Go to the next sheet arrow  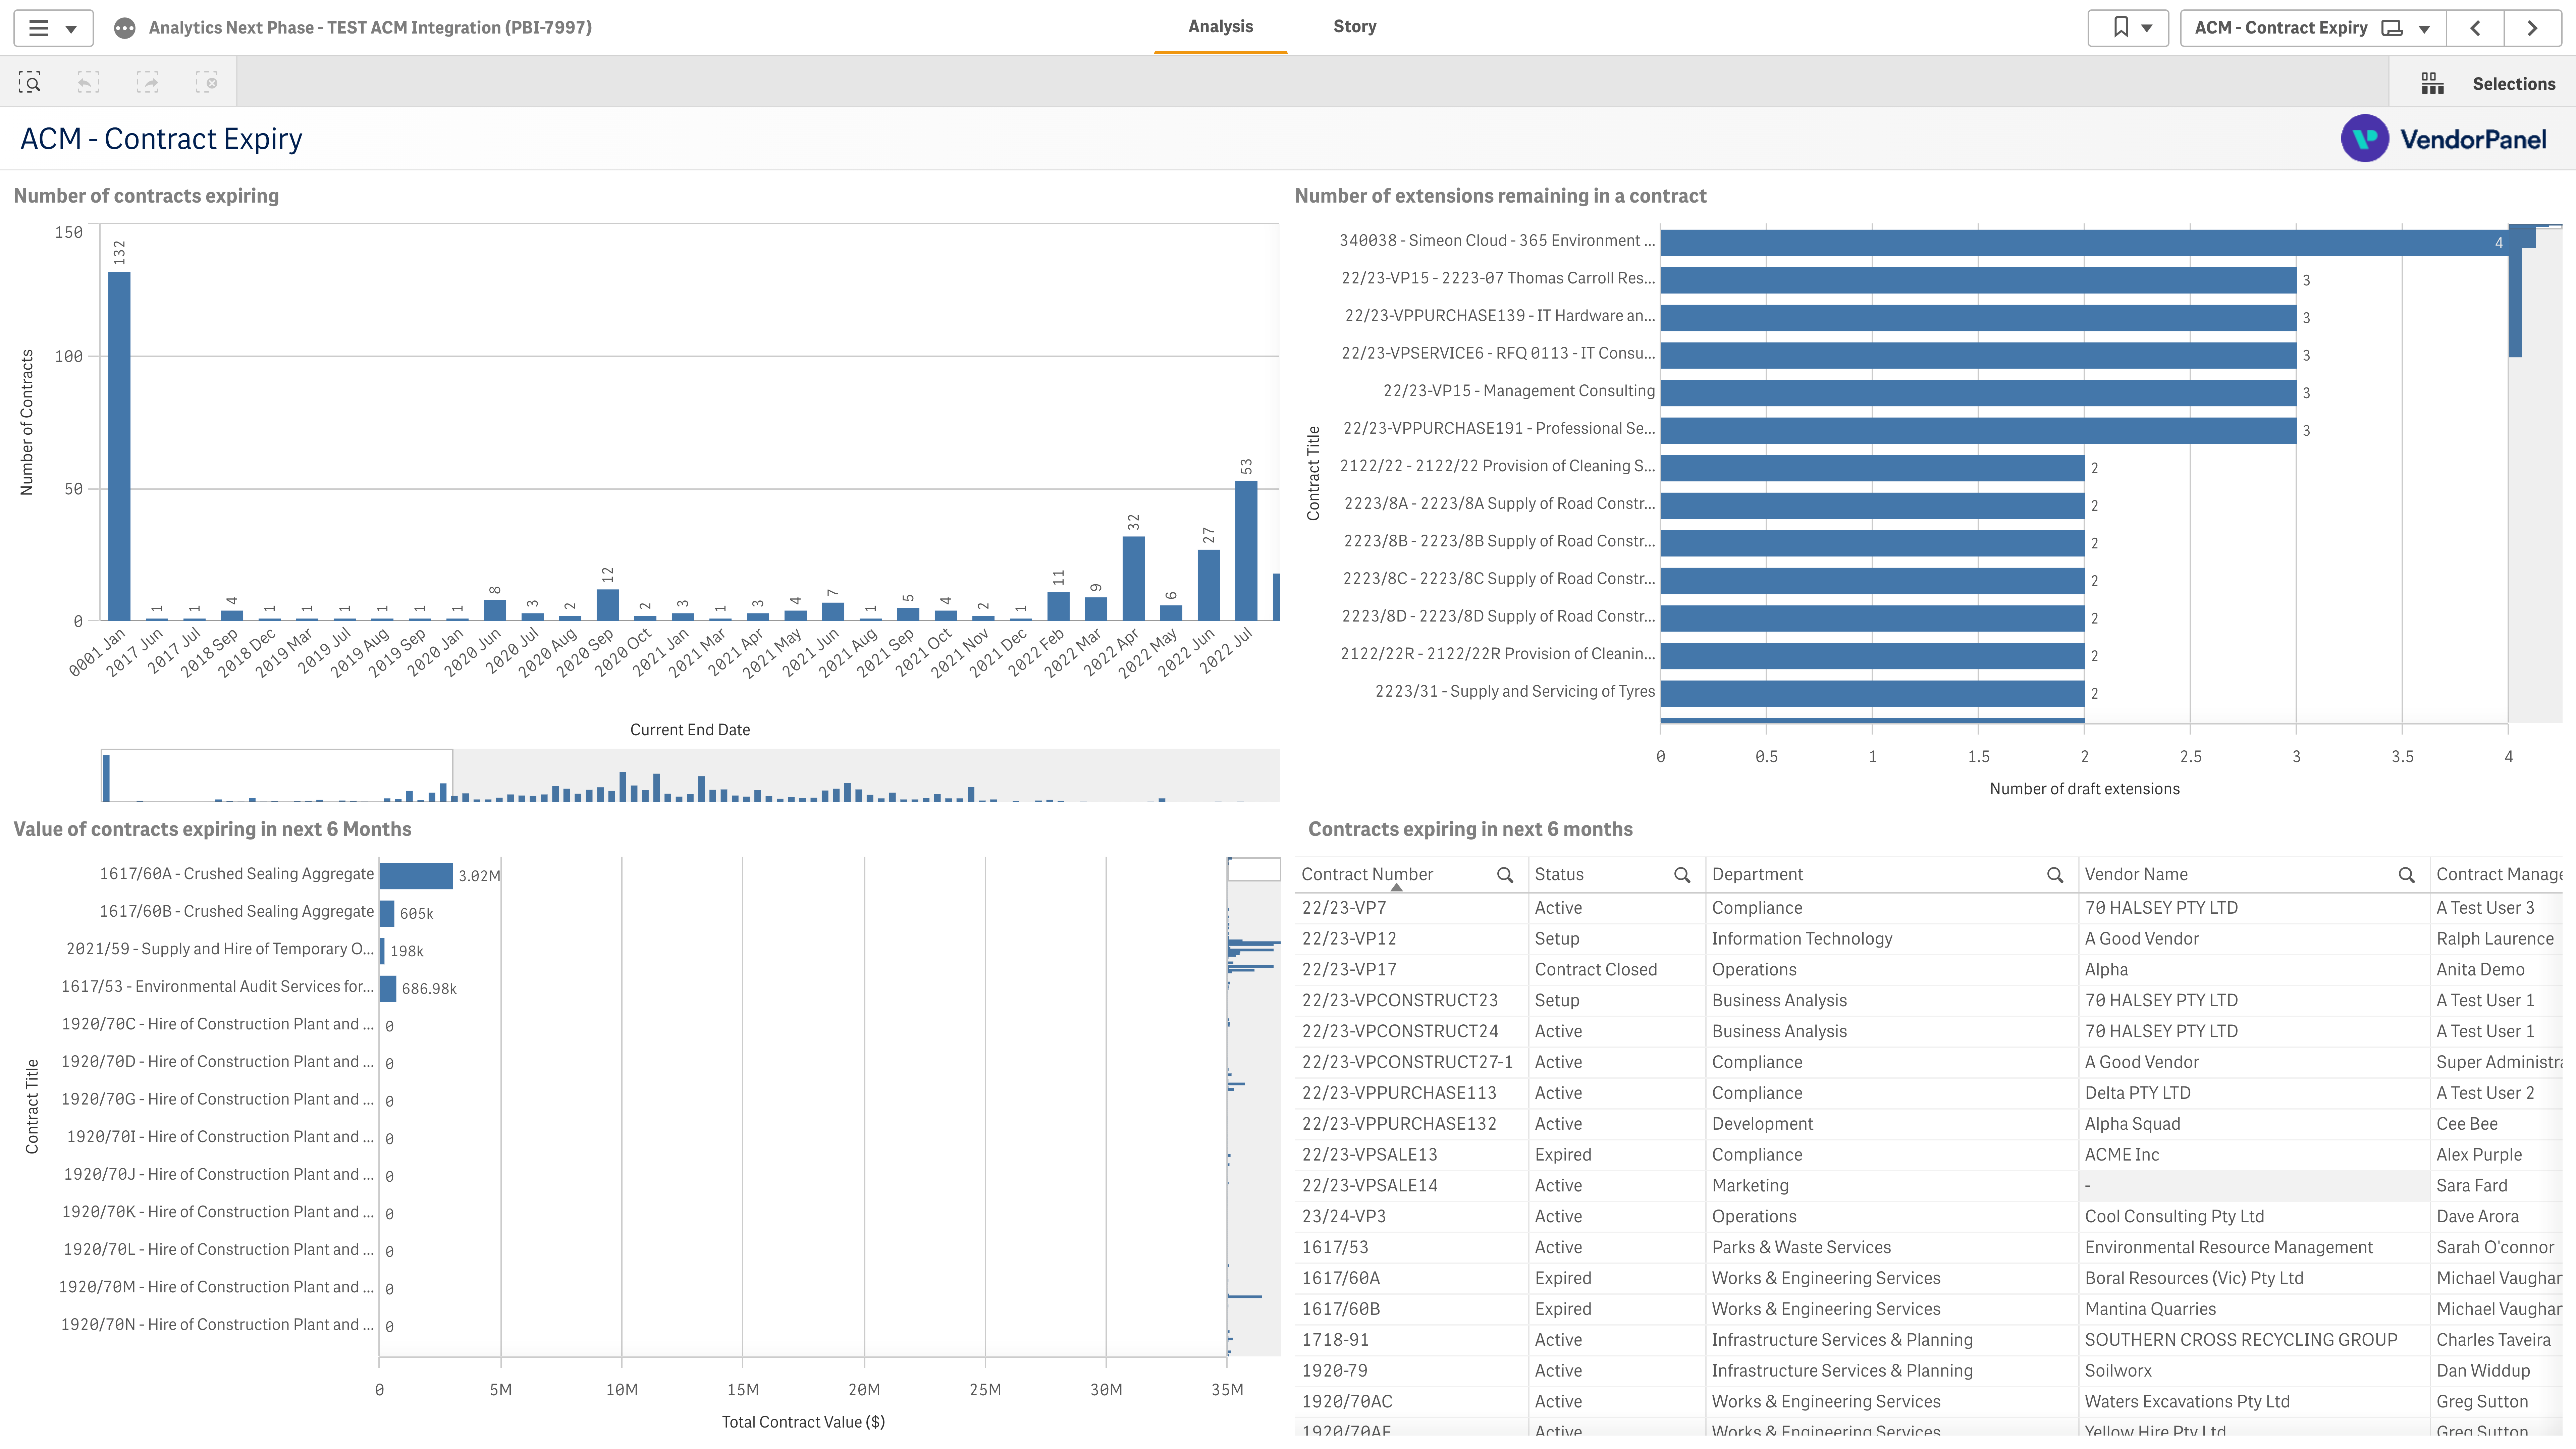2532,28
